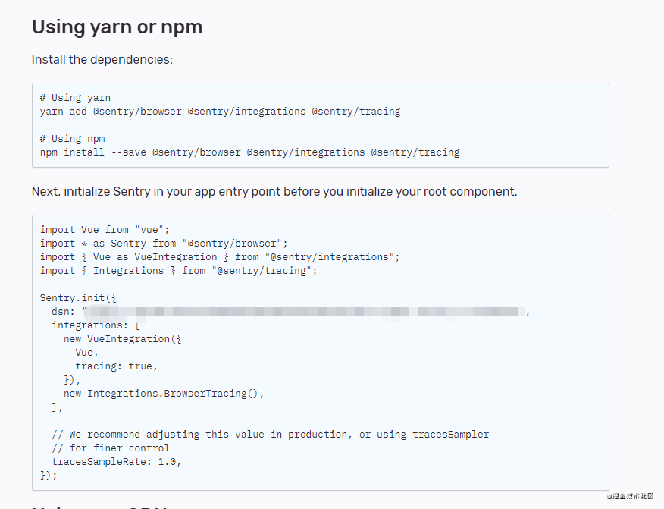The height and width of the screenshot is (509, 664).
Task: Click the npm install --save command line
Action: tap(249, 152)
